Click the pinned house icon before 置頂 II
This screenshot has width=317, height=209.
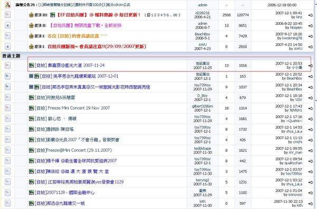pos(31,25)
